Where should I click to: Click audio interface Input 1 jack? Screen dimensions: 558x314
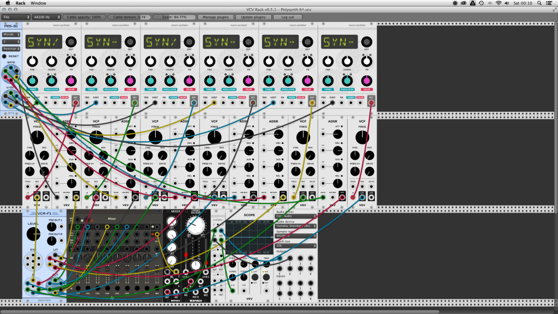pos(280,283)
